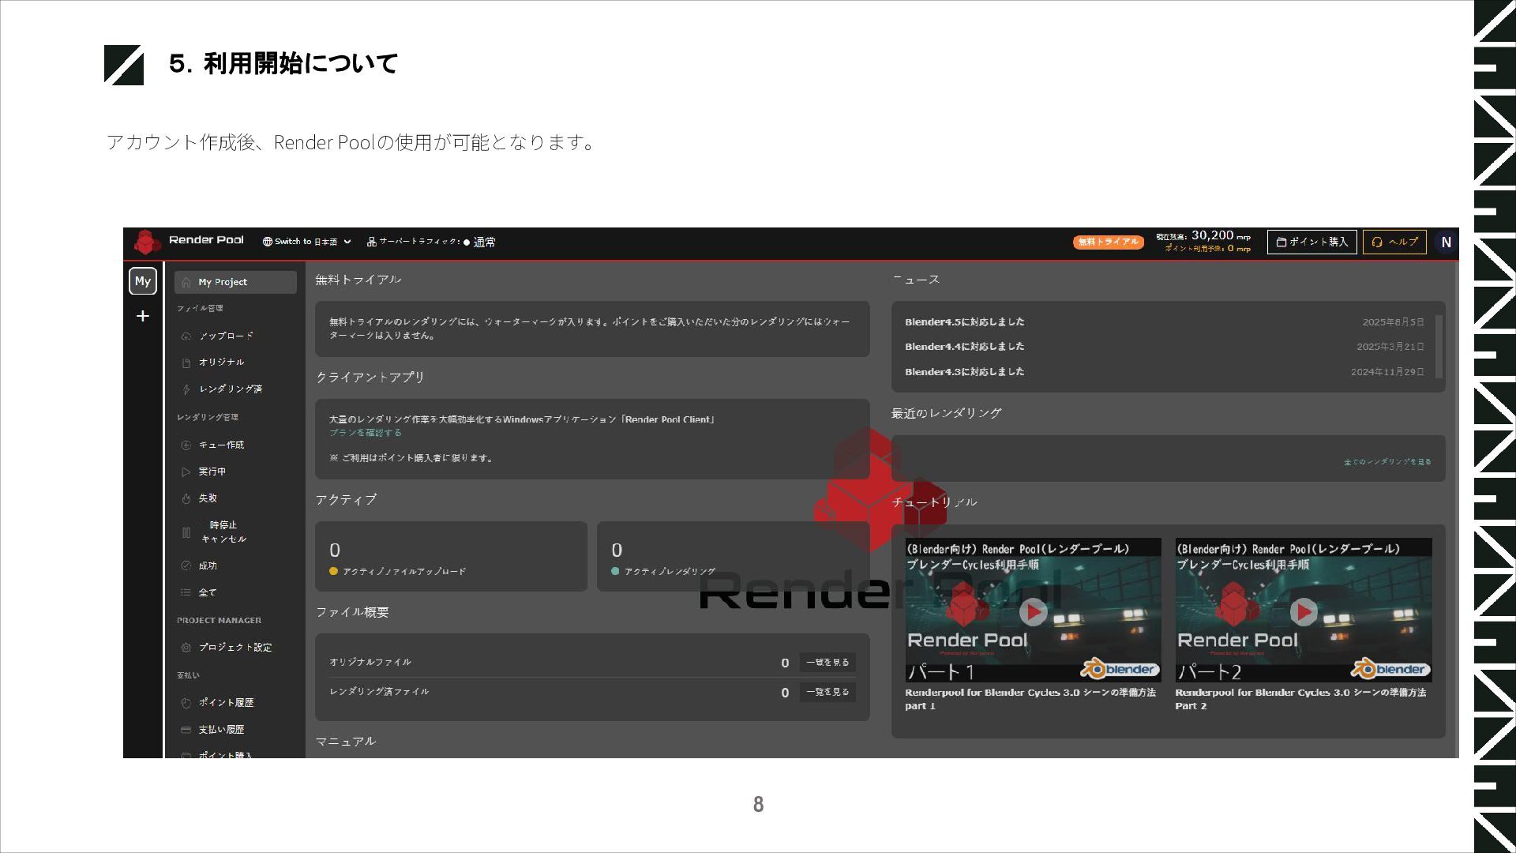Image resolution: width=1516 pixels, height=853 pixels.
Task: Click the plus icon to add project
Action: pos(143,316)
